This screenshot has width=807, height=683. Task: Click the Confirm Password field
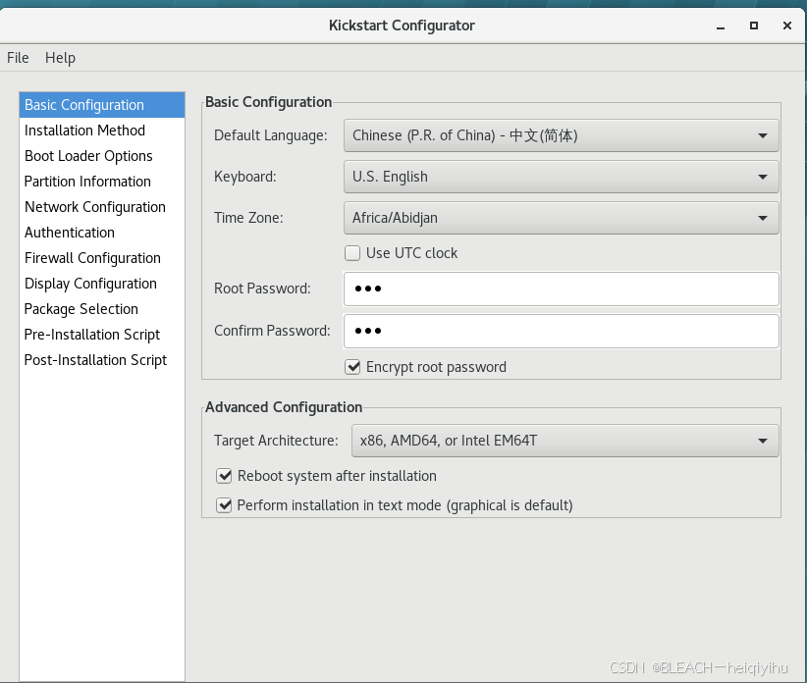click(561, 331)
